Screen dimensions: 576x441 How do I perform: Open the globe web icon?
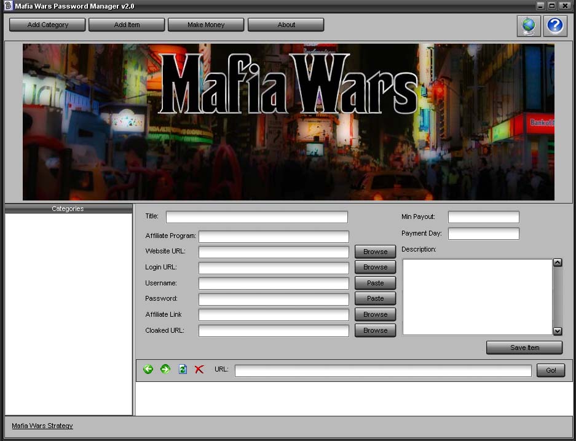tap(529, 26)
